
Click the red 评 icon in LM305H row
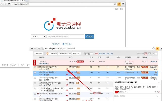(67, 85)
